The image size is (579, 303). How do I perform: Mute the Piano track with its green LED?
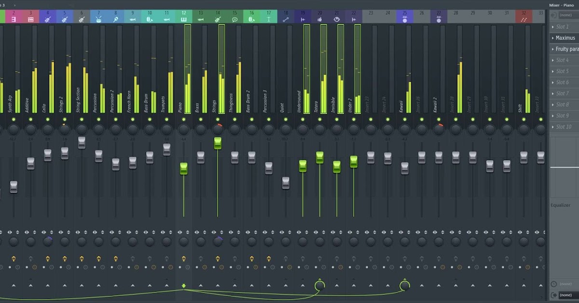point(184,119)
